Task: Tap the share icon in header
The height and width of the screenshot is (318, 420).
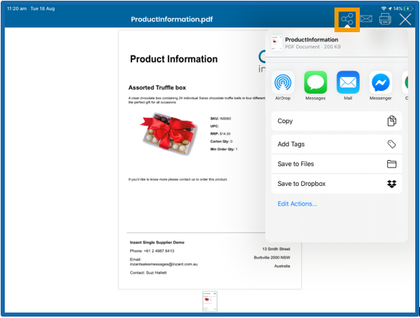Action: pos(347,19)
